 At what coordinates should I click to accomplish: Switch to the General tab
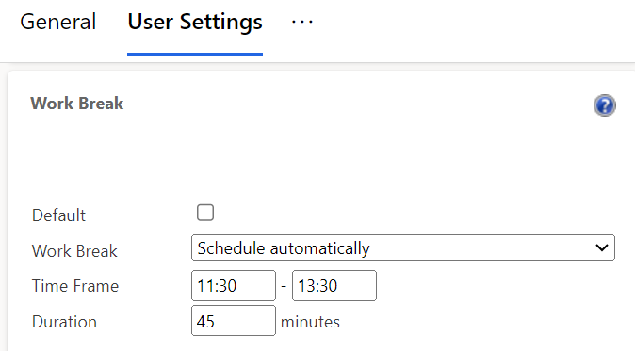click(x=57, y=22)
